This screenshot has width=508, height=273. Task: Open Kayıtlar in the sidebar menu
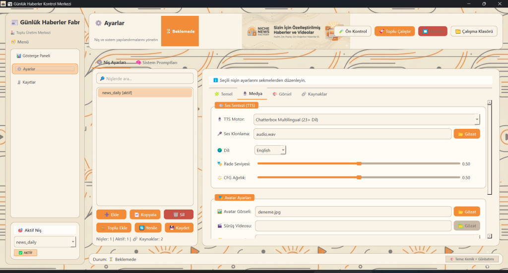tap(30, 82)
